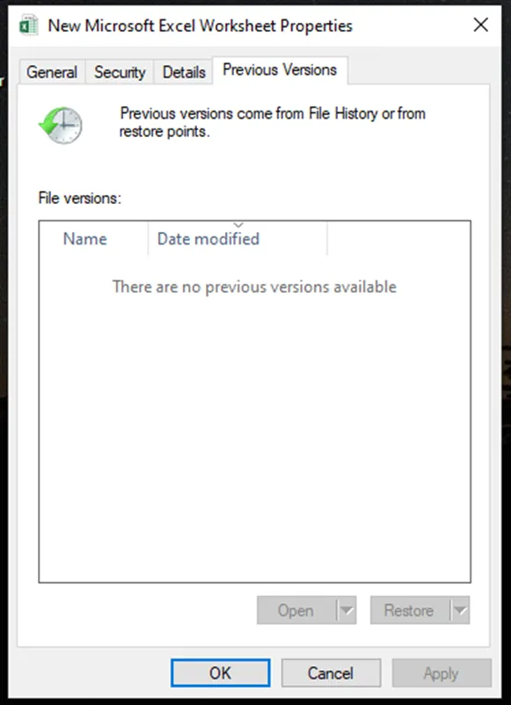Dismiss dialog with Cancel button
The width and height of the screenshot is (511, 705).
coord(331,673)
